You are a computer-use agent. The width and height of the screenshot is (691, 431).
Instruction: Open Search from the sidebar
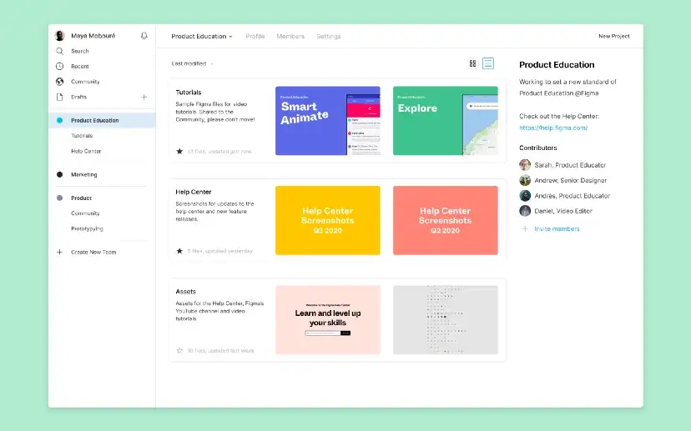pyautogui.click(x=79, y=51)
